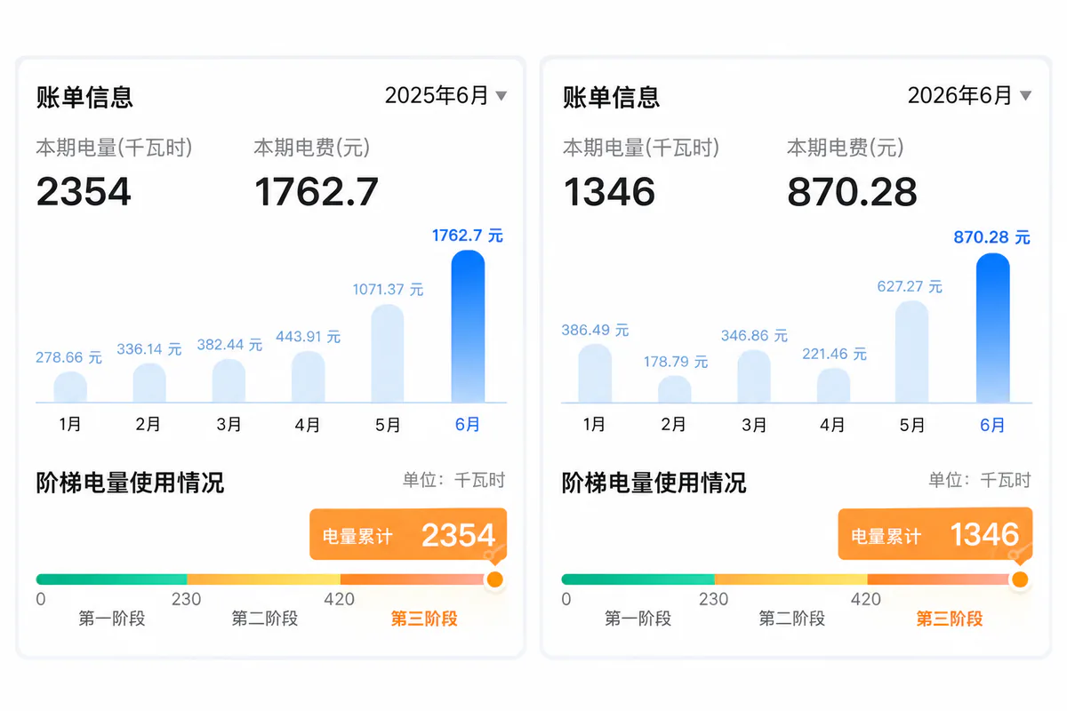The image size is (1067, 711).
Task: Select the 627.27 元 May bar
Action: pos(912,352)
